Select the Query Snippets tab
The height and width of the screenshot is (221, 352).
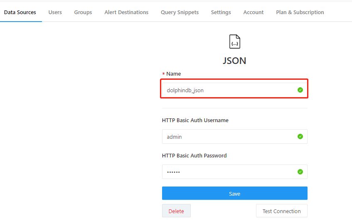[180, 12]
